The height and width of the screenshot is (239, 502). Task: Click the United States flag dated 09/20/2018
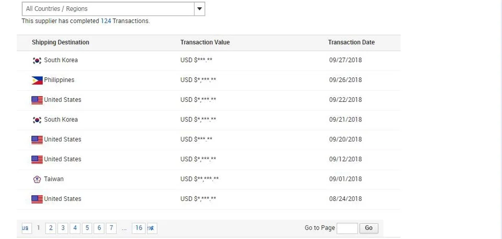coord(37,140)
